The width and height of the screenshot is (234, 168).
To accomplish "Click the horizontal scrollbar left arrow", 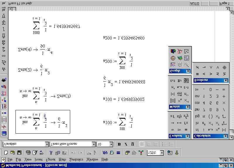I will coord(10,9).
